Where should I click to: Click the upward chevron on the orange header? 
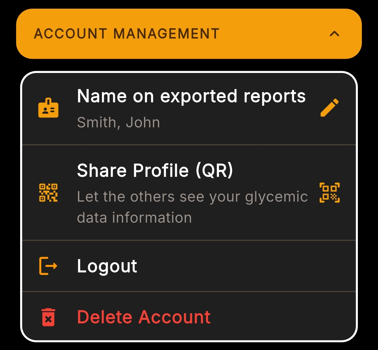tap(334, 34)
